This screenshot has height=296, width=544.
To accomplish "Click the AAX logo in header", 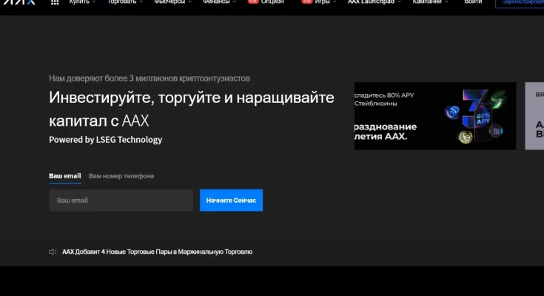I will 19,2.
